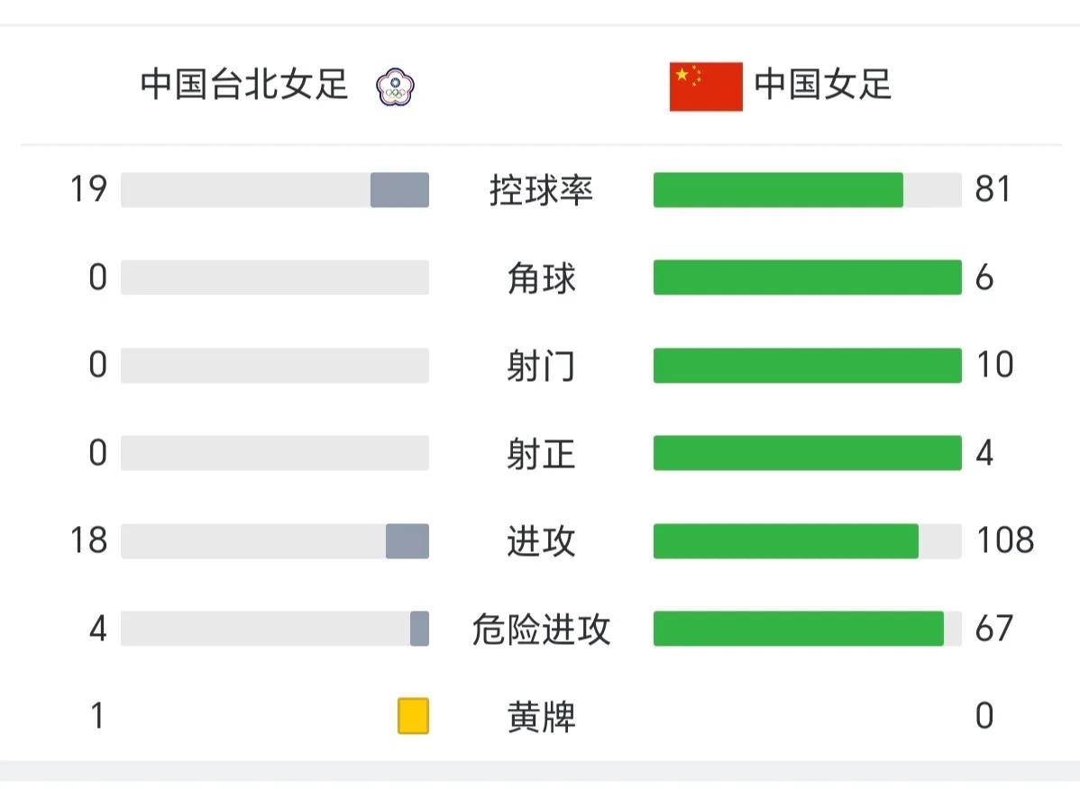Select the 射正 stat label
Image resolution: width=1080 pixels, height=789 pixels.
pos(542,453)
